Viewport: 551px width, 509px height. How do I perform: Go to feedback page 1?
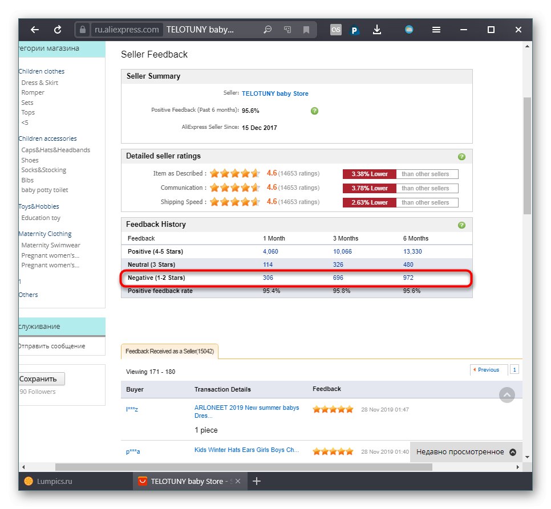tap(514, 370)
